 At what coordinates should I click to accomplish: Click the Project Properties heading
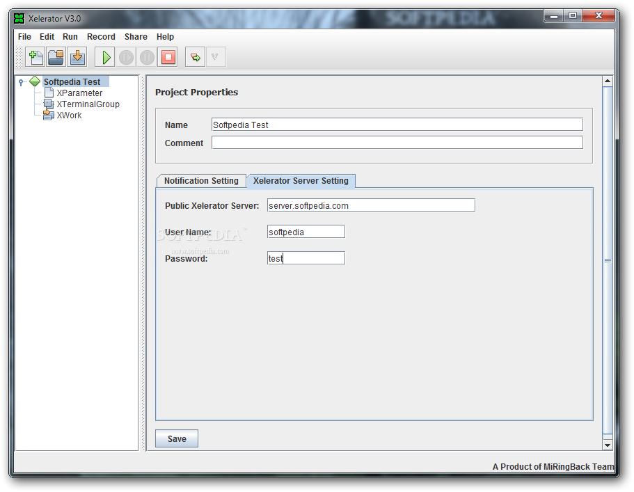coord(196,92)
